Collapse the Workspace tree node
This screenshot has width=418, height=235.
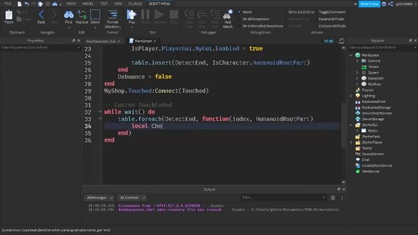(351, 55)
